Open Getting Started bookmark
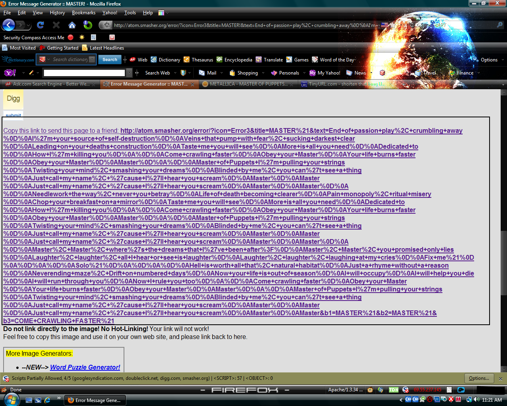This screenshot has width=507, height=406. (59, 48)
